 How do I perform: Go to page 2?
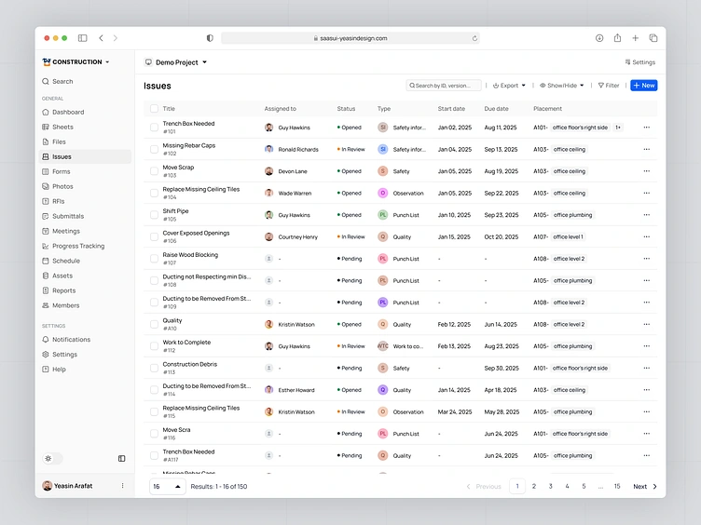pos(534,486)
